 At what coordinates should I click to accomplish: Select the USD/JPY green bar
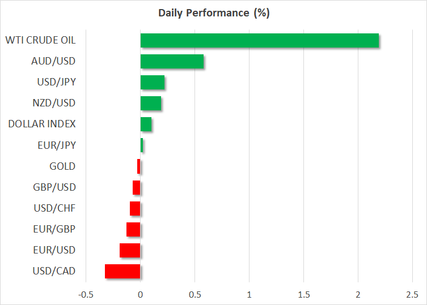152,82
